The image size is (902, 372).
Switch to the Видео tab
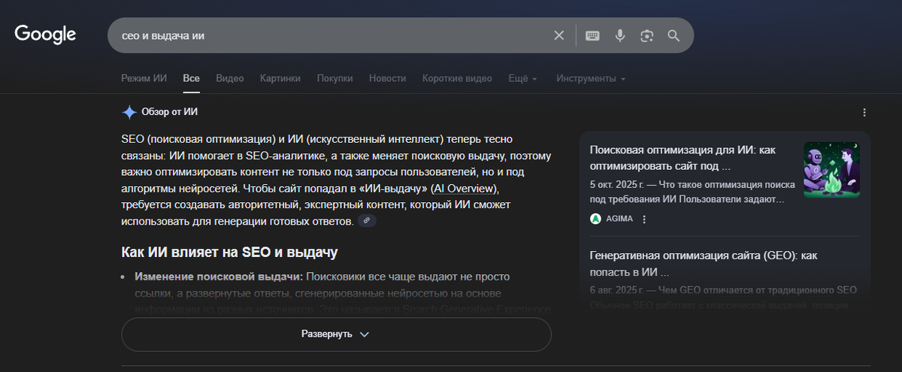click(229, 78)
